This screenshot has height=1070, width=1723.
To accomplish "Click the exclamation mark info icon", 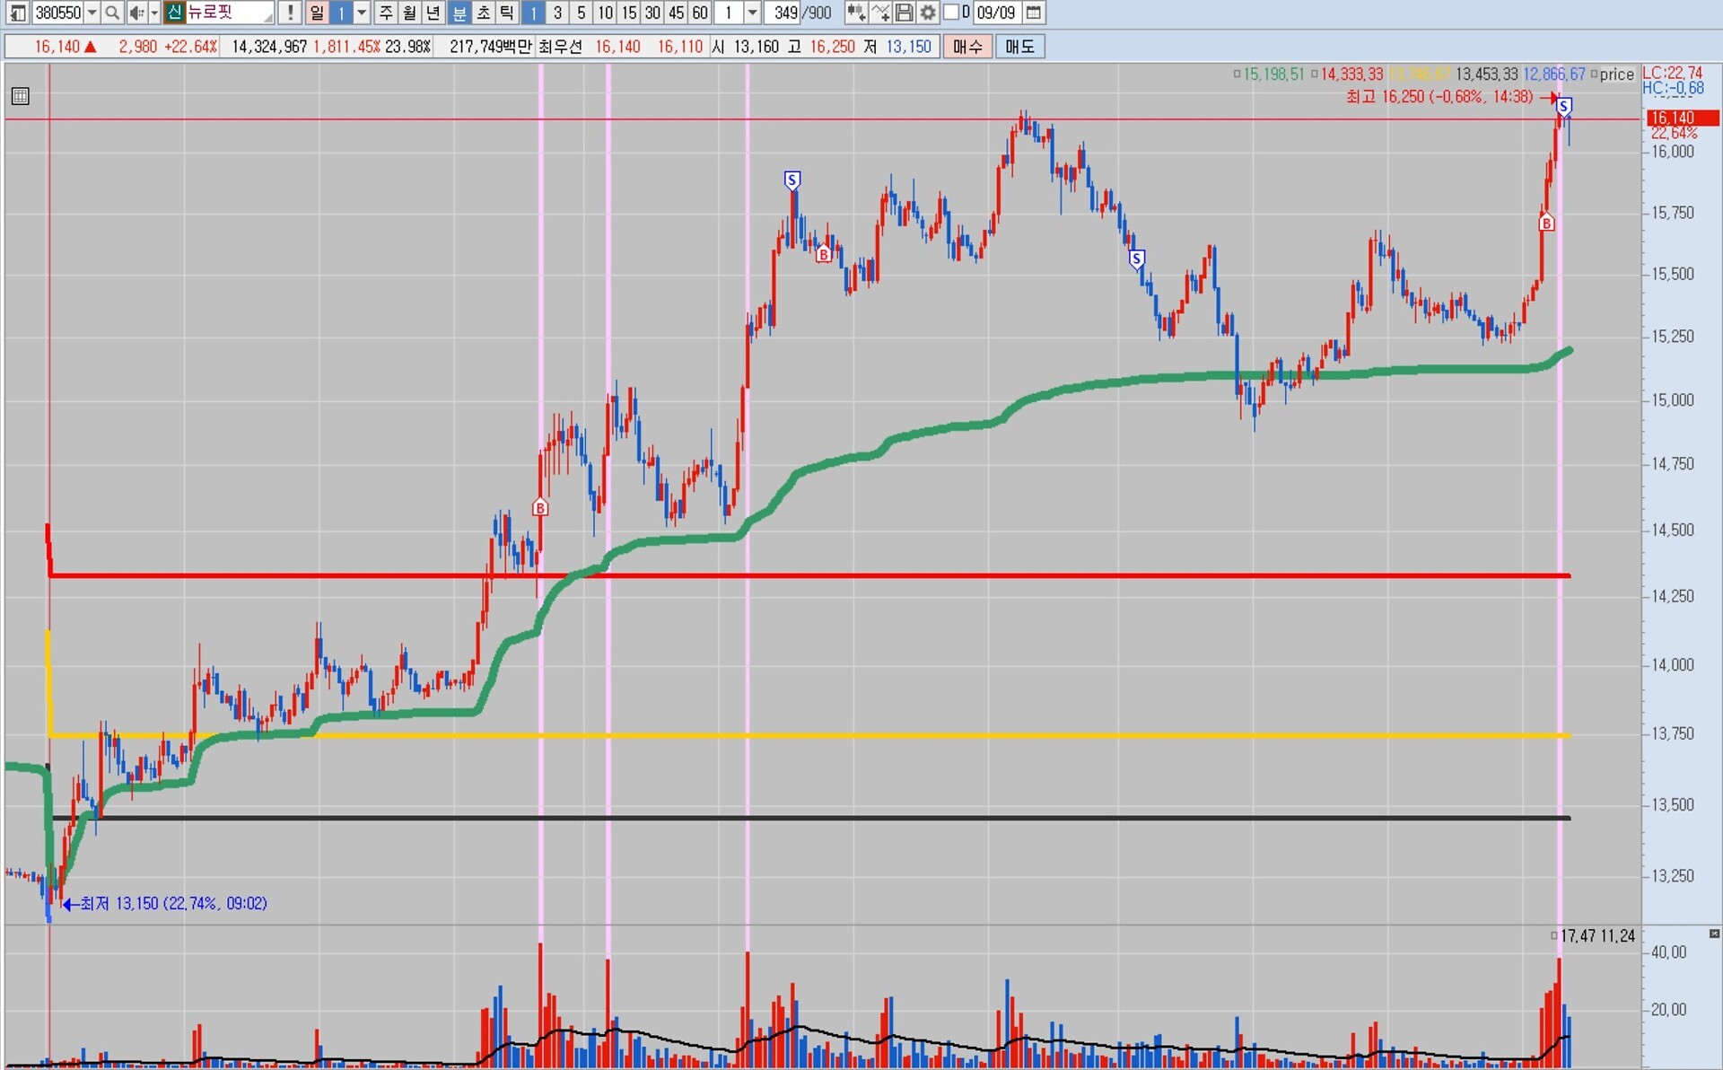I will [x=290, y=13].
